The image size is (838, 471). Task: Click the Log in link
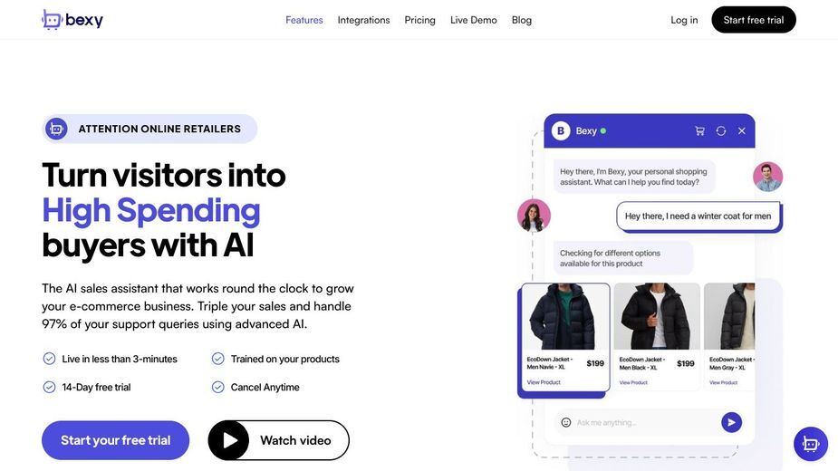click(x=684, y=20)
